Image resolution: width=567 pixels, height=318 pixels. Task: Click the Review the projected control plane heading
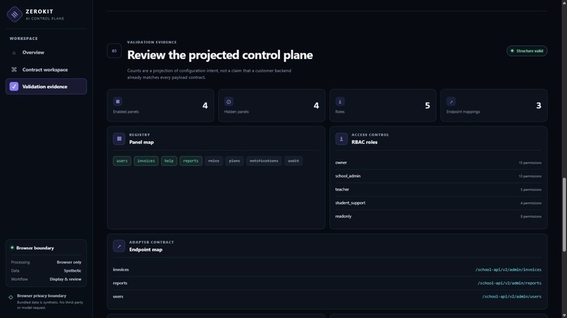click(220, 55)
